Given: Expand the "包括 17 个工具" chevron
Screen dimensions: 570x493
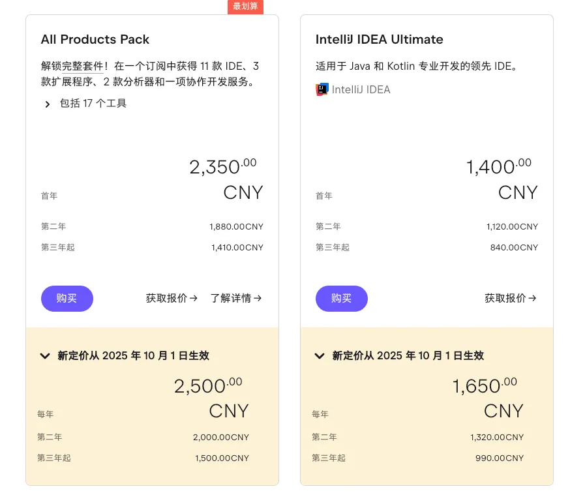Looking at the screenshot, I should tap(48, 104).
